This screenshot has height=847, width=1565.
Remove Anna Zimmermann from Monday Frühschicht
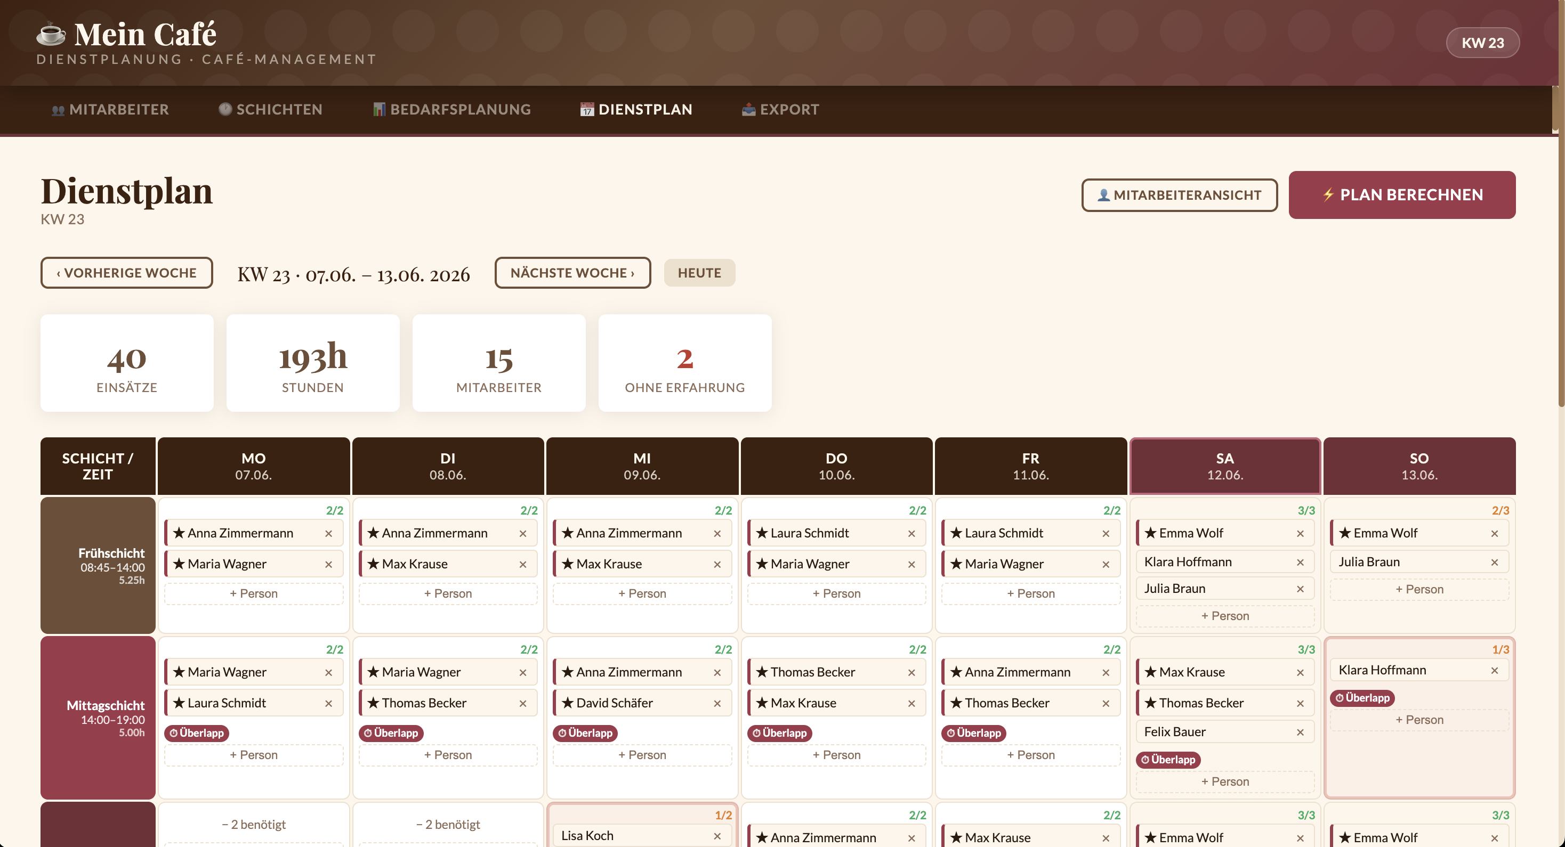tap(329, 533)
